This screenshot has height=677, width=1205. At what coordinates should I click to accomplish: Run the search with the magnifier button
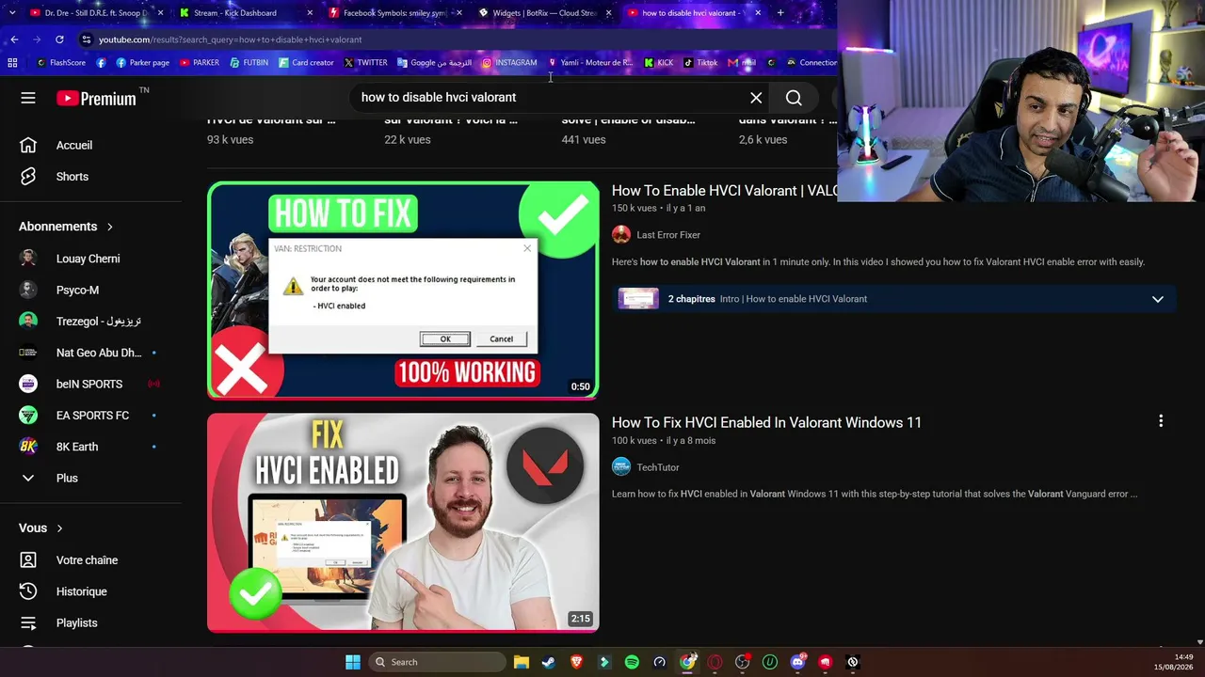point(794,98)
